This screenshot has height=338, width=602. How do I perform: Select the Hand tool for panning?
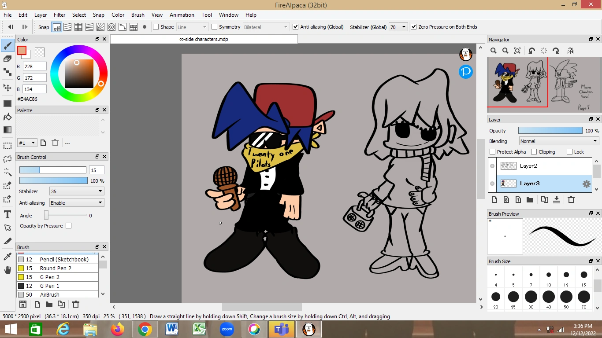pyautogui.click(x=7, y=270)
